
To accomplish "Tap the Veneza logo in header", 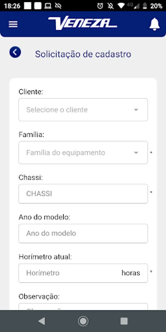I will click(x=83, y=23).
